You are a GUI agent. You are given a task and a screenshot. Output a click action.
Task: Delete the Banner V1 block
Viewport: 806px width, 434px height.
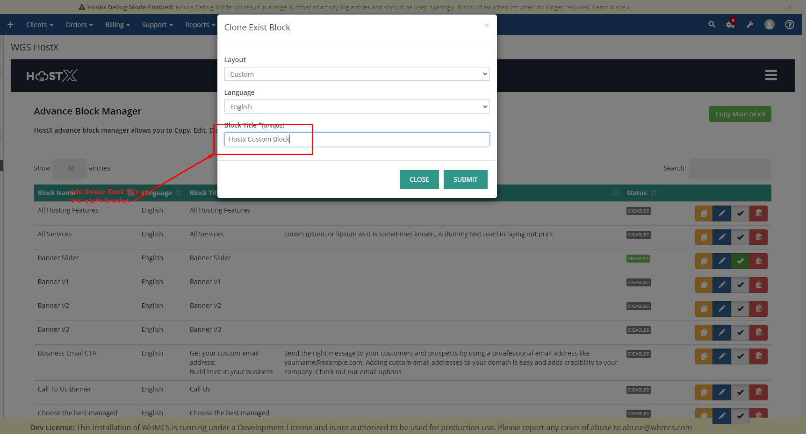point(758,285)
